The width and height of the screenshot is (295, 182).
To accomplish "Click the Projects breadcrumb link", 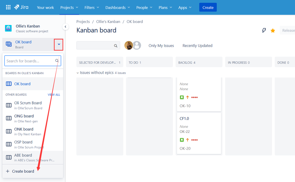I will tap(83, 21).
